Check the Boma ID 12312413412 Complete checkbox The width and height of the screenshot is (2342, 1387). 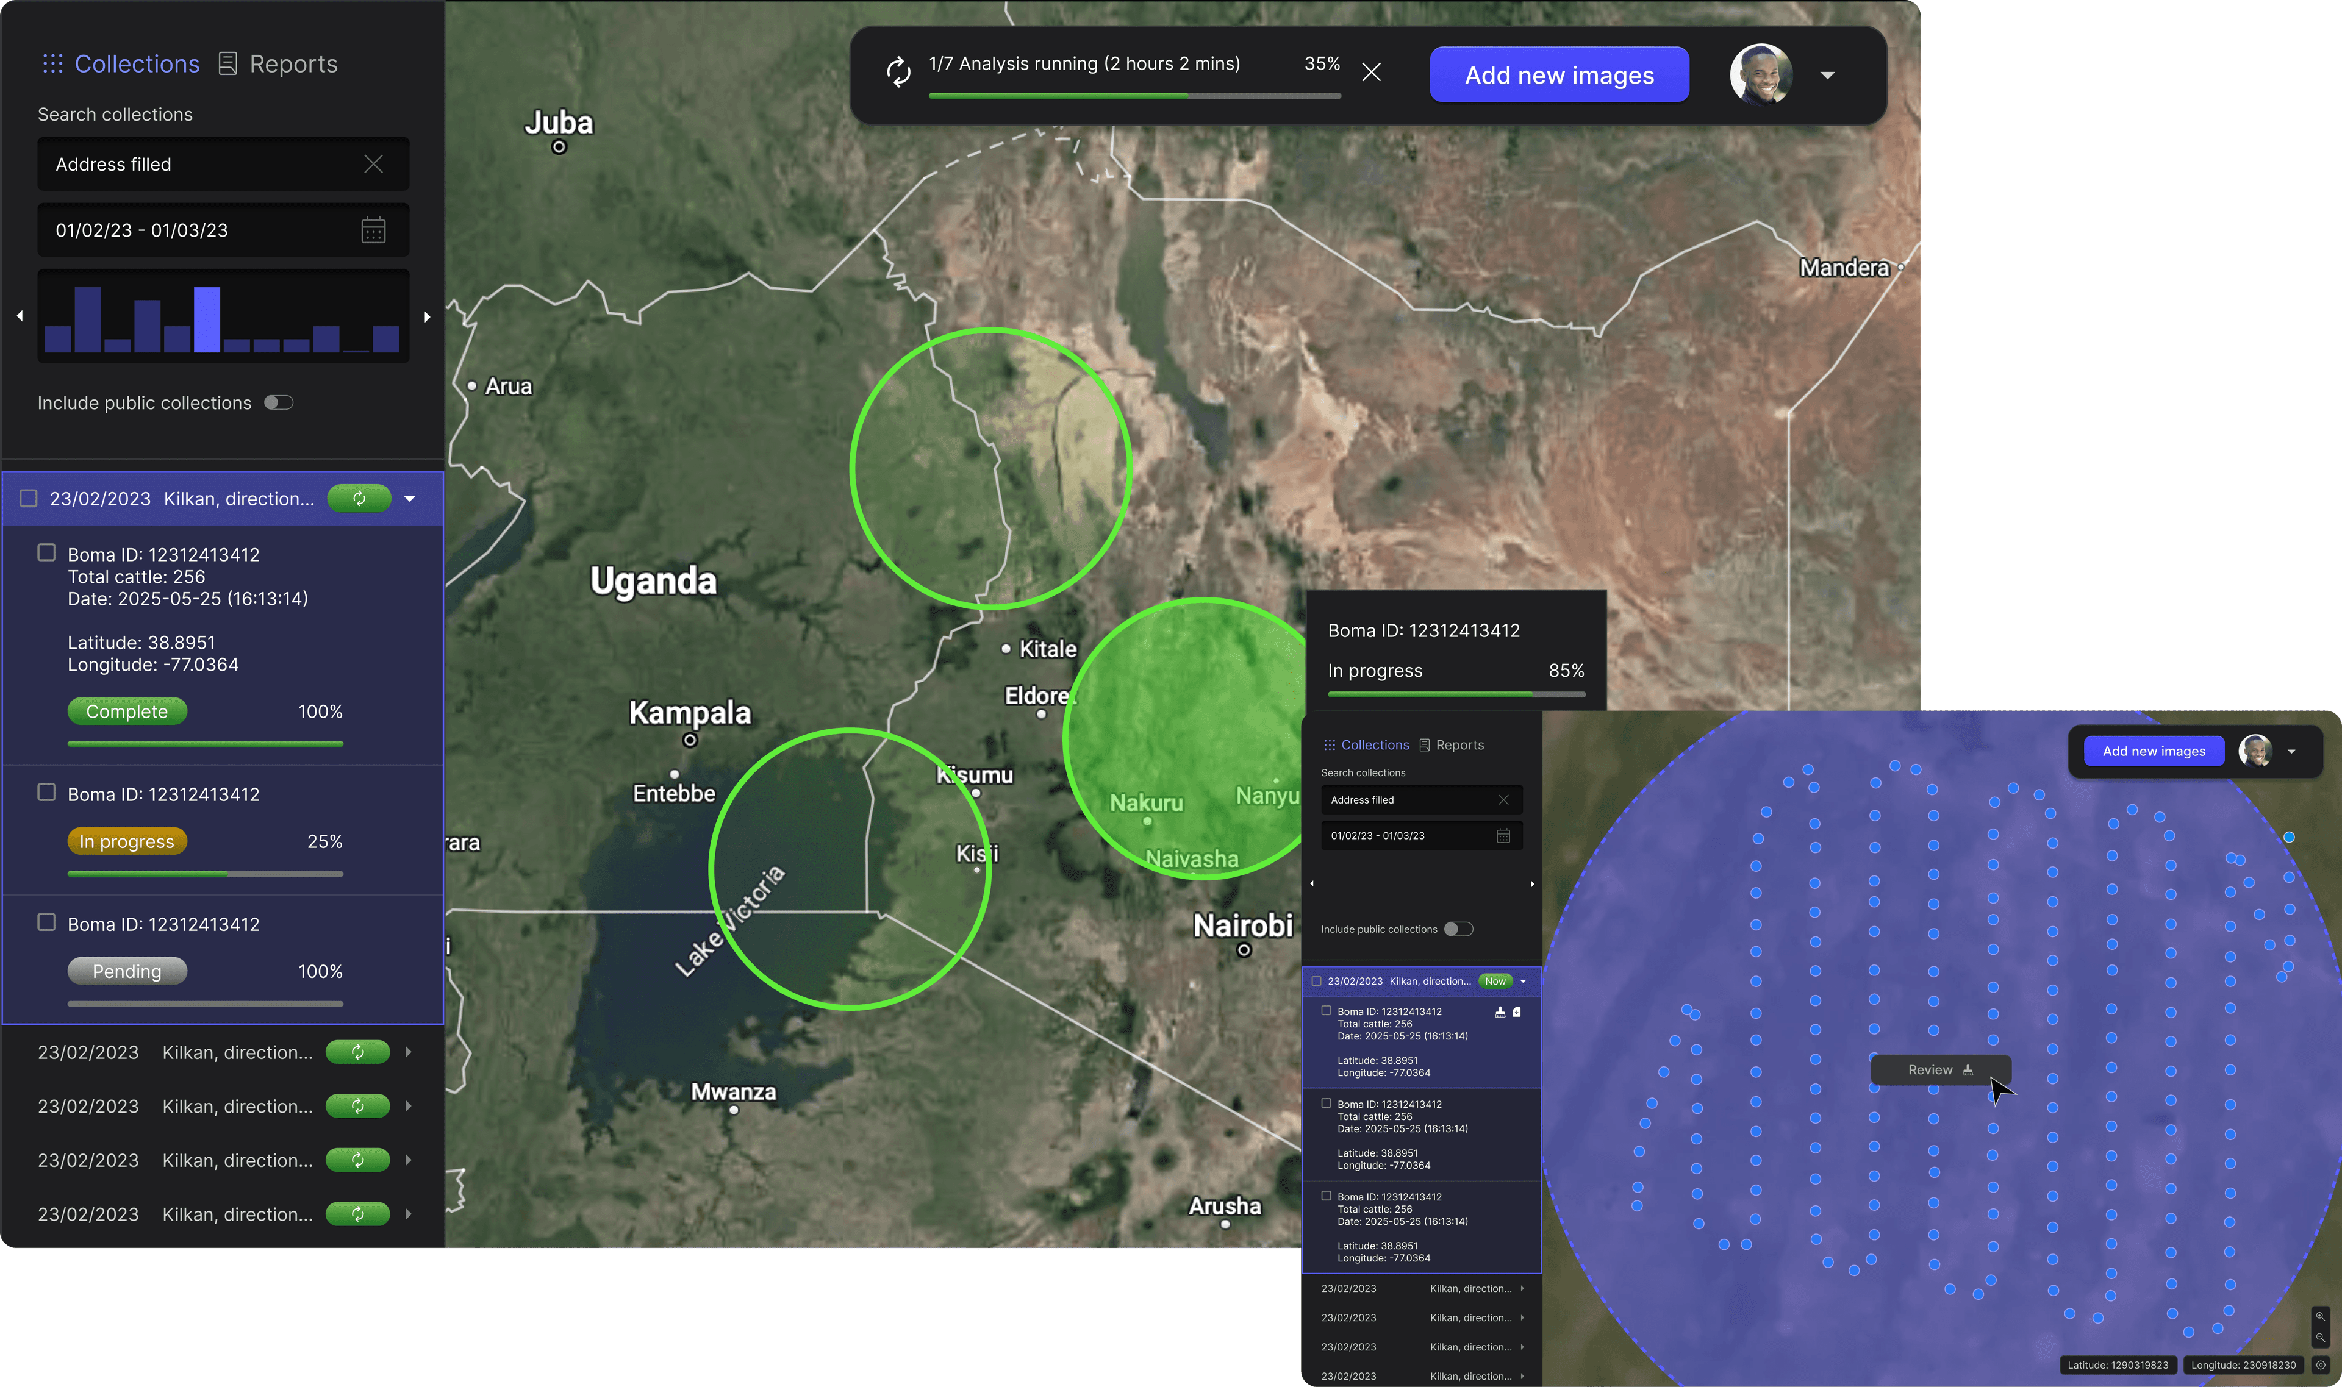pos(46,552)
